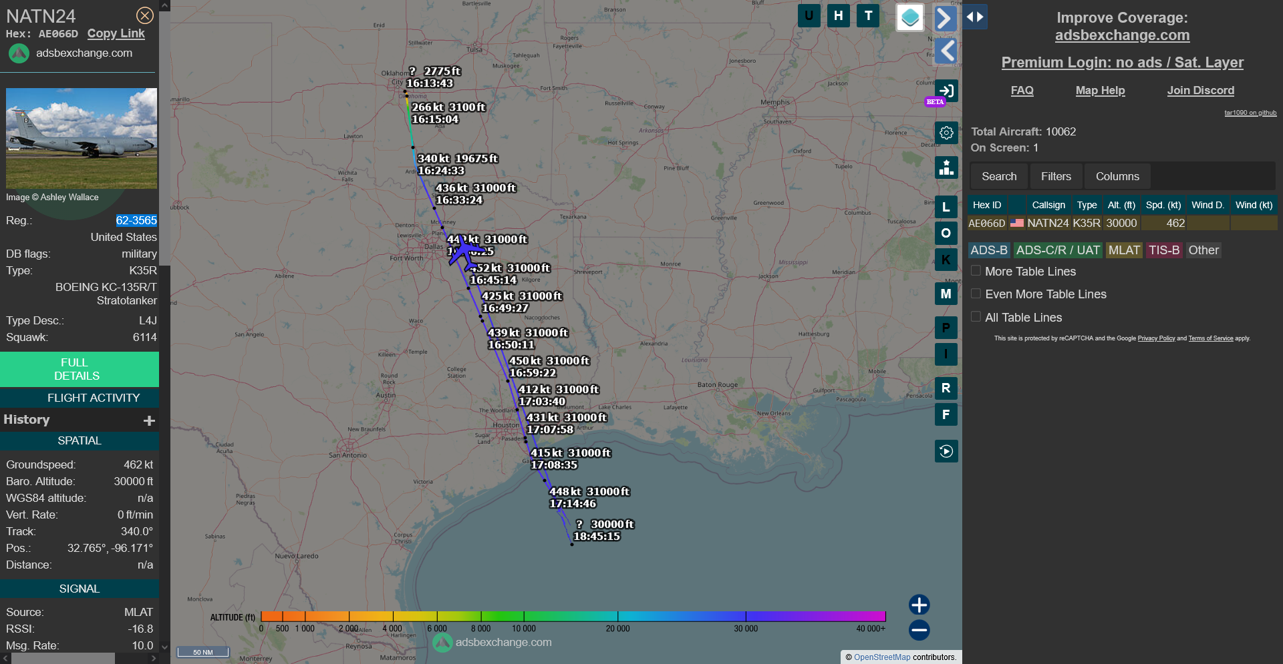
Task: Click the beta login arrow icon
Action: coord(946,90)
